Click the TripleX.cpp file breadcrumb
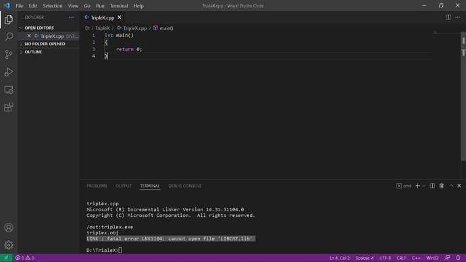 [x=132, y=28]
